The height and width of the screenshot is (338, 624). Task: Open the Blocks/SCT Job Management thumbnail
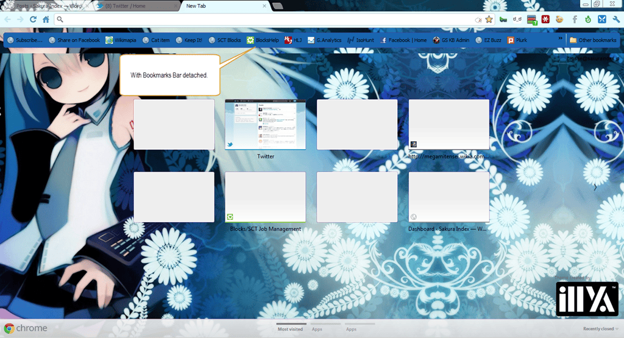(266, 197)
